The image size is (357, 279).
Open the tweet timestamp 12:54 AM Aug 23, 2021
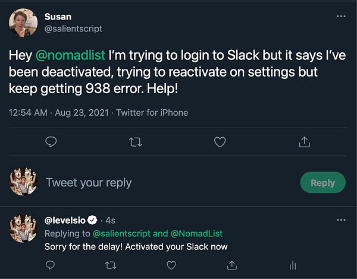pyautogui.click(x=59, y=113)
